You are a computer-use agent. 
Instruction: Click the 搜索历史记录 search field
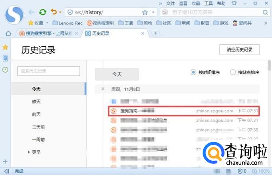48,71
